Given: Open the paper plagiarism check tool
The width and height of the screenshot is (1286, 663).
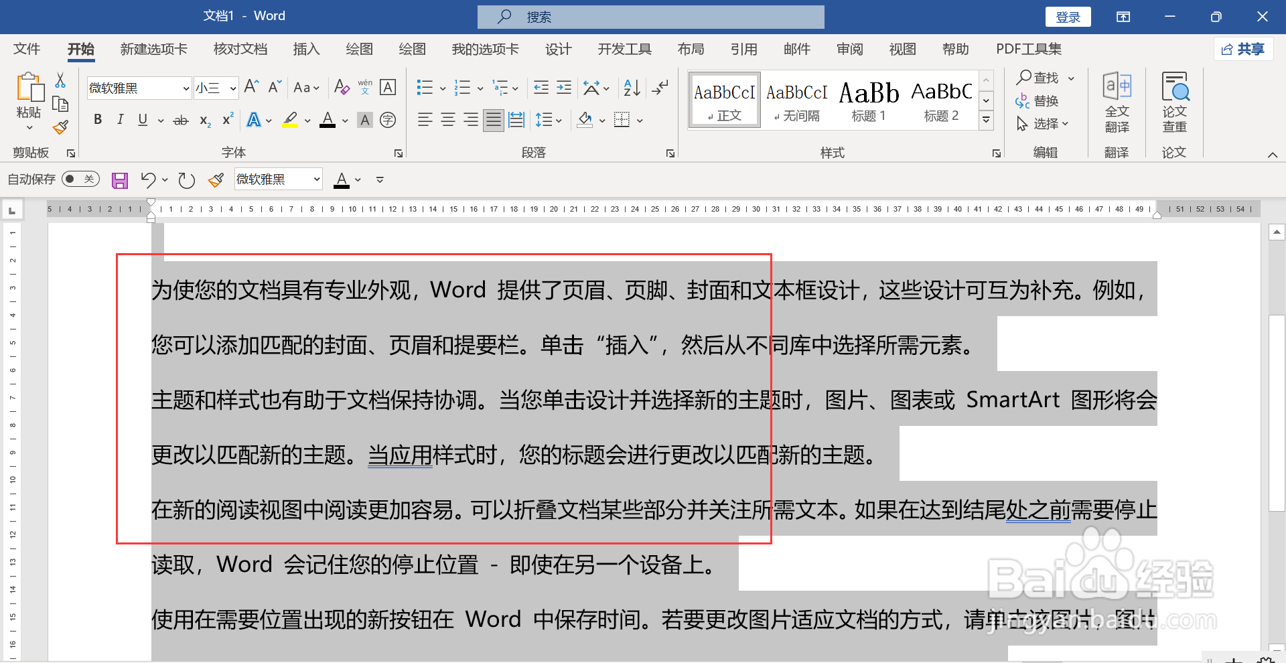Looking at the screenshot, I should (x=1175, y=102).
